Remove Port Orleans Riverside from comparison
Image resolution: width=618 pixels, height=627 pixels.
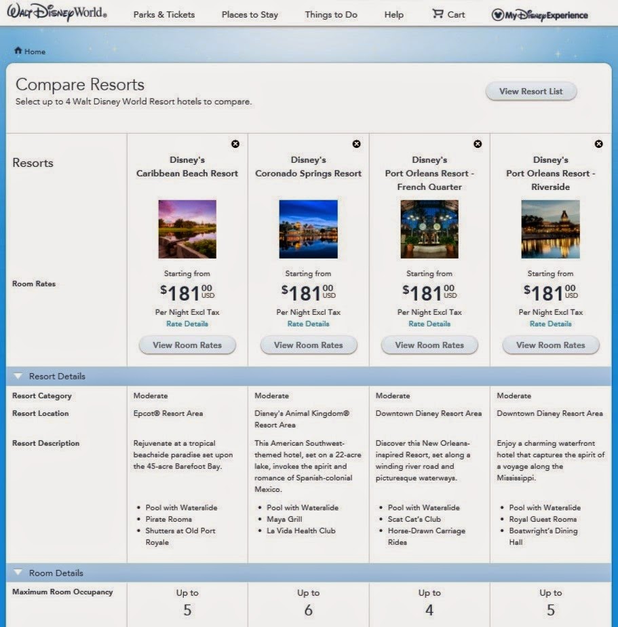click(598, 144)
